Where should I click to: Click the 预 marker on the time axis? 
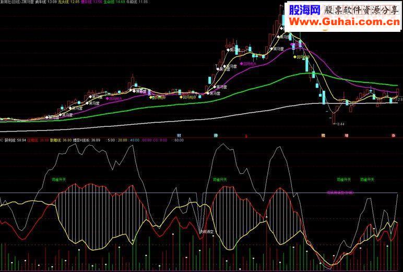point(323,135)
